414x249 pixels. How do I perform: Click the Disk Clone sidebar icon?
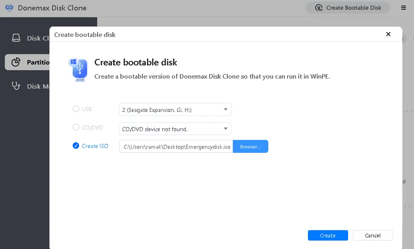point(16,38)
